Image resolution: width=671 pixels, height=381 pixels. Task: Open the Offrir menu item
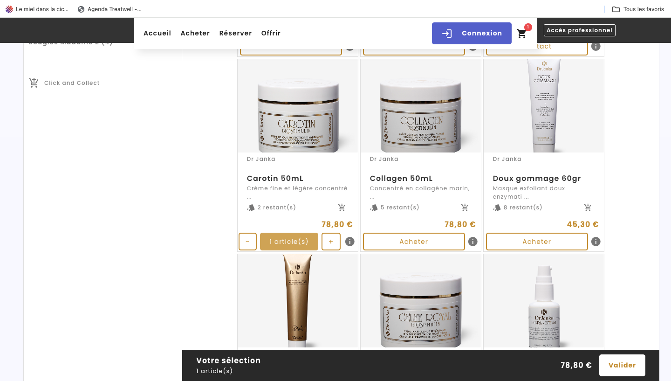(271, 33)
